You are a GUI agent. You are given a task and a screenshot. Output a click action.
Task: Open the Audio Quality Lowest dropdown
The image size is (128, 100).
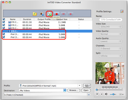(x=111, y=41)
